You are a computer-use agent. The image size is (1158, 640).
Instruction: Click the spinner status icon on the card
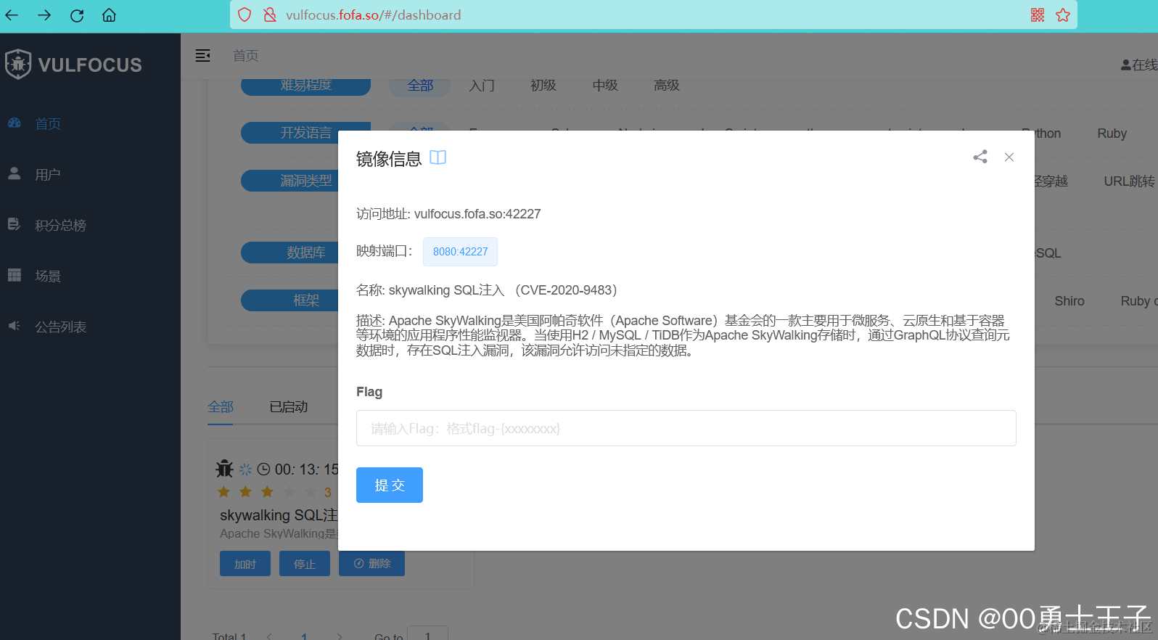click(245, 469)
